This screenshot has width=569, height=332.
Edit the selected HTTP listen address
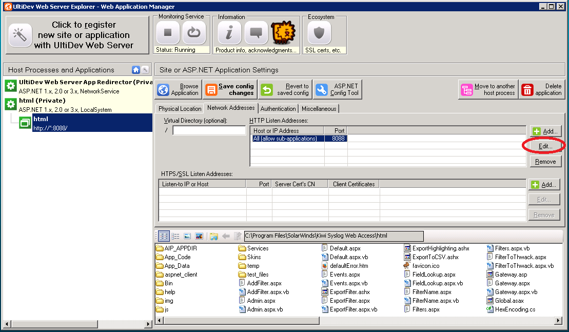(545, 146)
